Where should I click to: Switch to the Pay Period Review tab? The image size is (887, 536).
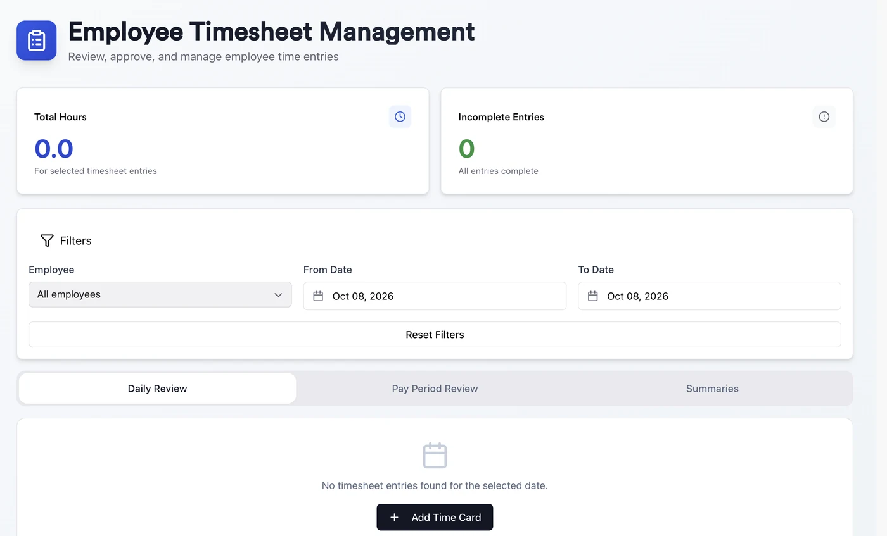(435, 389)
